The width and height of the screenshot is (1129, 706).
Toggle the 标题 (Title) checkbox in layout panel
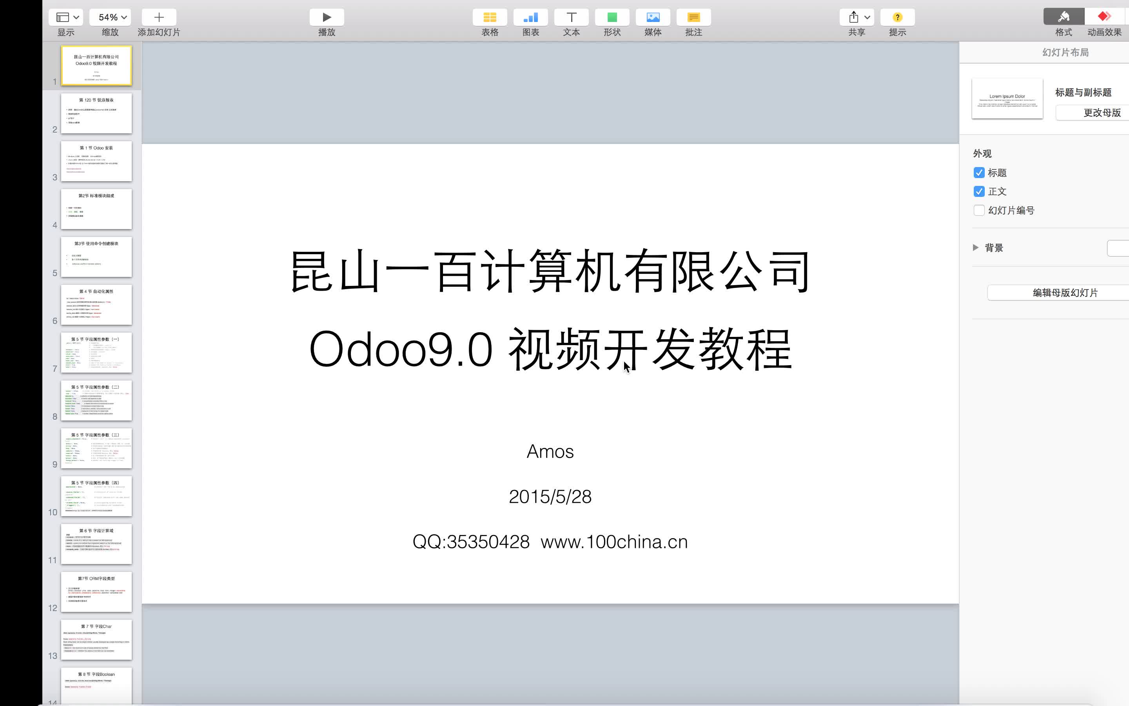(978, 172)
